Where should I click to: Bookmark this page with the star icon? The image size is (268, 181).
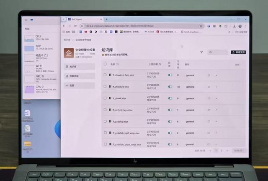click(201, 26)
